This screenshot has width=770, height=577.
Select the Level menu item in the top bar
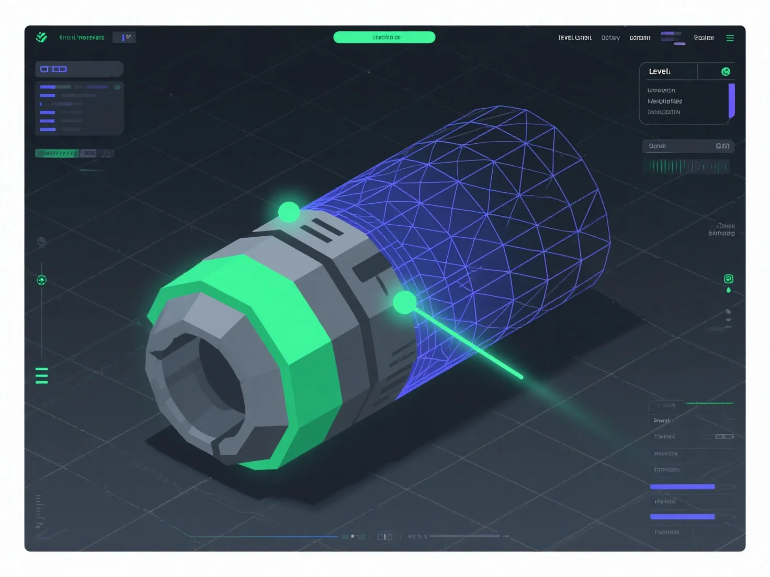tap(574, 37)
